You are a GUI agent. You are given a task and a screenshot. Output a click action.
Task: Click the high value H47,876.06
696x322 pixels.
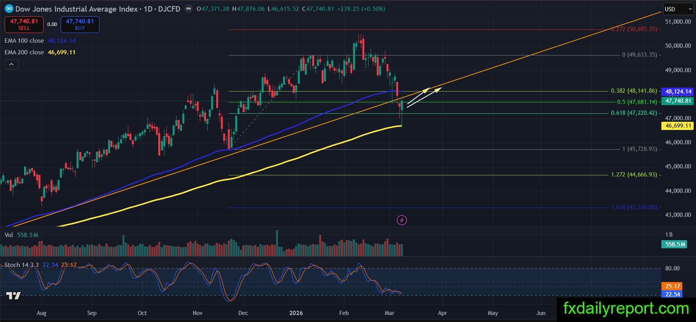point(248,9)
